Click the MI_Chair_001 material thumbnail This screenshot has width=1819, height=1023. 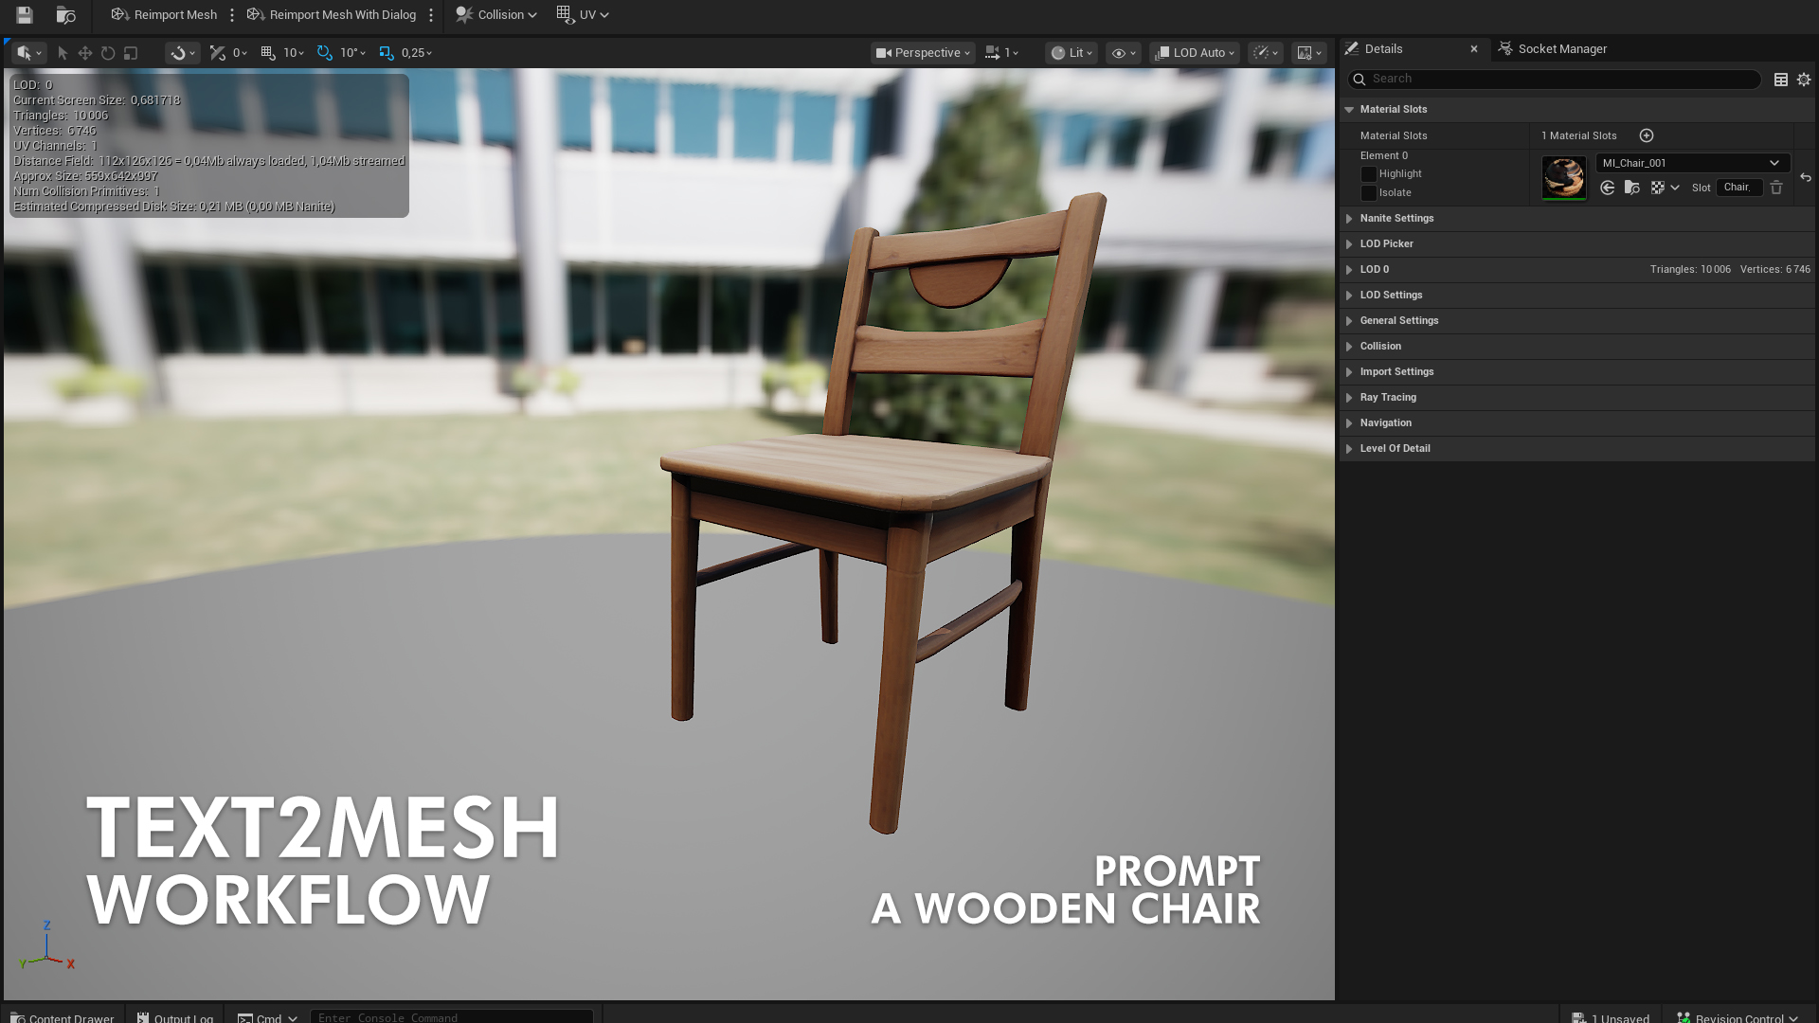tap(1563, 176)
